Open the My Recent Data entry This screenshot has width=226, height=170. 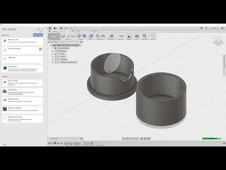(x=22, y=41)
